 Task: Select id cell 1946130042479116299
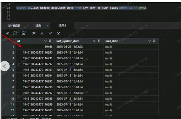[x=35, y=105]
